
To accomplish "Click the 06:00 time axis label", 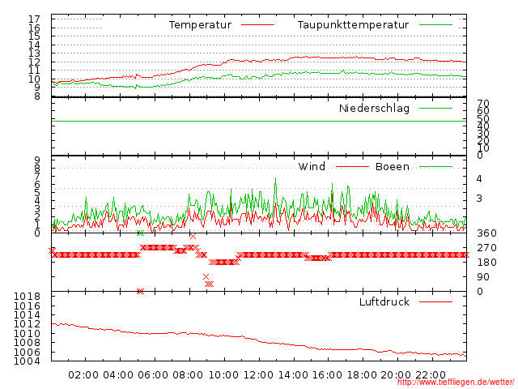I will pos(153,375).
